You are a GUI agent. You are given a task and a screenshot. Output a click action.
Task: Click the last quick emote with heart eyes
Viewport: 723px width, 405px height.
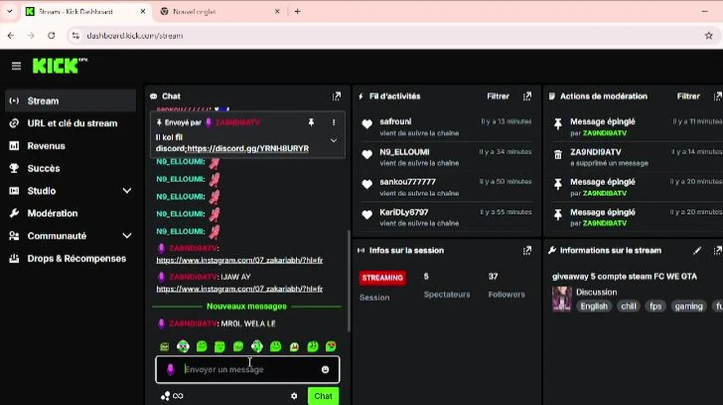pyautogui.click(x=331, y=346)
